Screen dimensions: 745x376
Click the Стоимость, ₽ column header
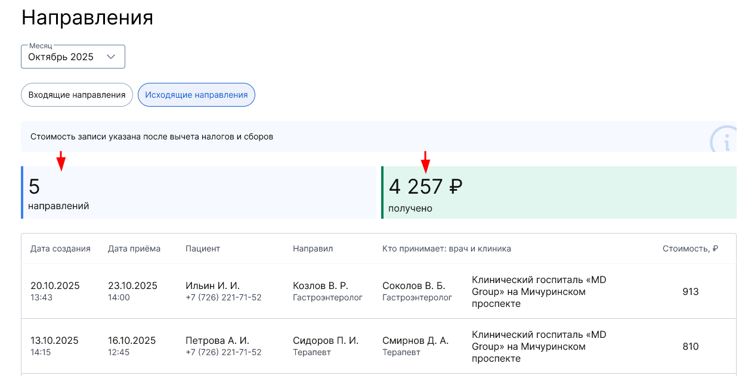point(690,248)
